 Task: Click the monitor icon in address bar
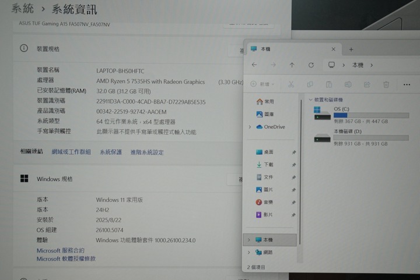[x=331, y=65]
